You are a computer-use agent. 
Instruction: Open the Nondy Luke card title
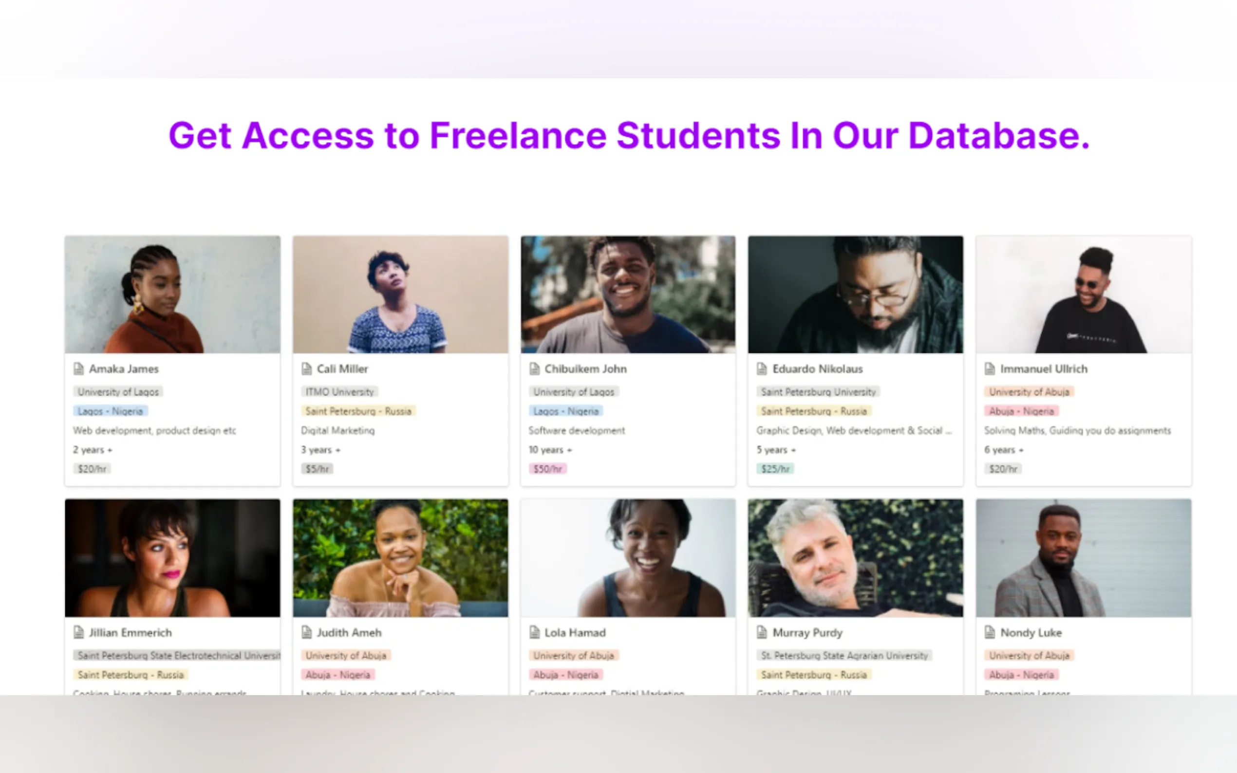point(1031,632)
